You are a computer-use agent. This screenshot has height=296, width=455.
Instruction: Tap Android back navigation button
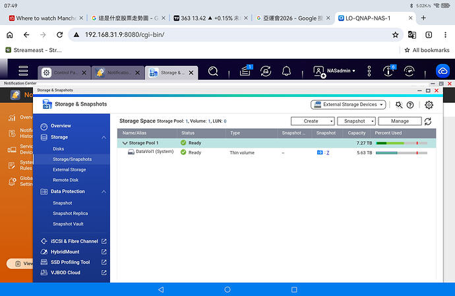(x=161, y=289)
